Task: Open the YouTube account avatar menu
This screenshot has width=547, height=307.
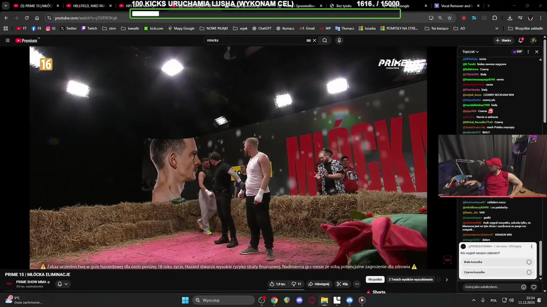Action: coord(533,41)
